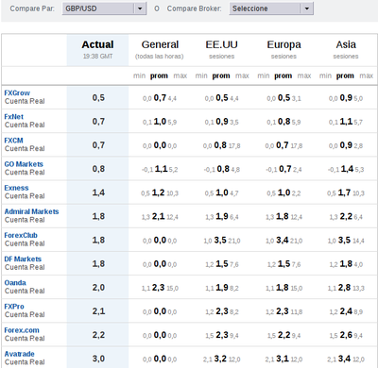Open the ForexClub broker link
378x368 pixels.
[x=21, y=235]
